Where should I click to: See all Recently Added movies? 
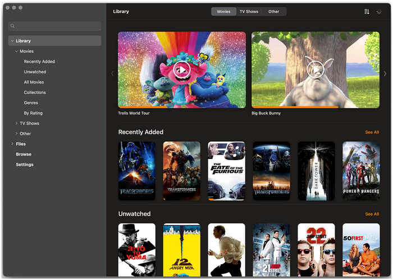point(372,133)
